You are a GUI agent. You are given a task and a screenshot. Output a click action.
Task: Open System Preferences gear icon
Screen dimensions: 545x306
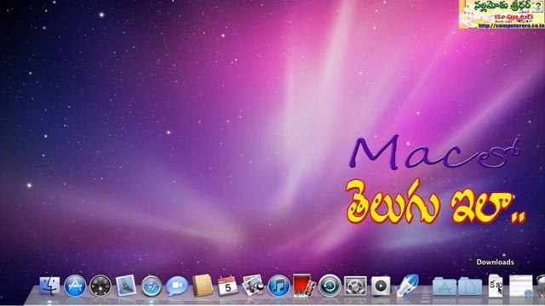[x=355, y=286]
